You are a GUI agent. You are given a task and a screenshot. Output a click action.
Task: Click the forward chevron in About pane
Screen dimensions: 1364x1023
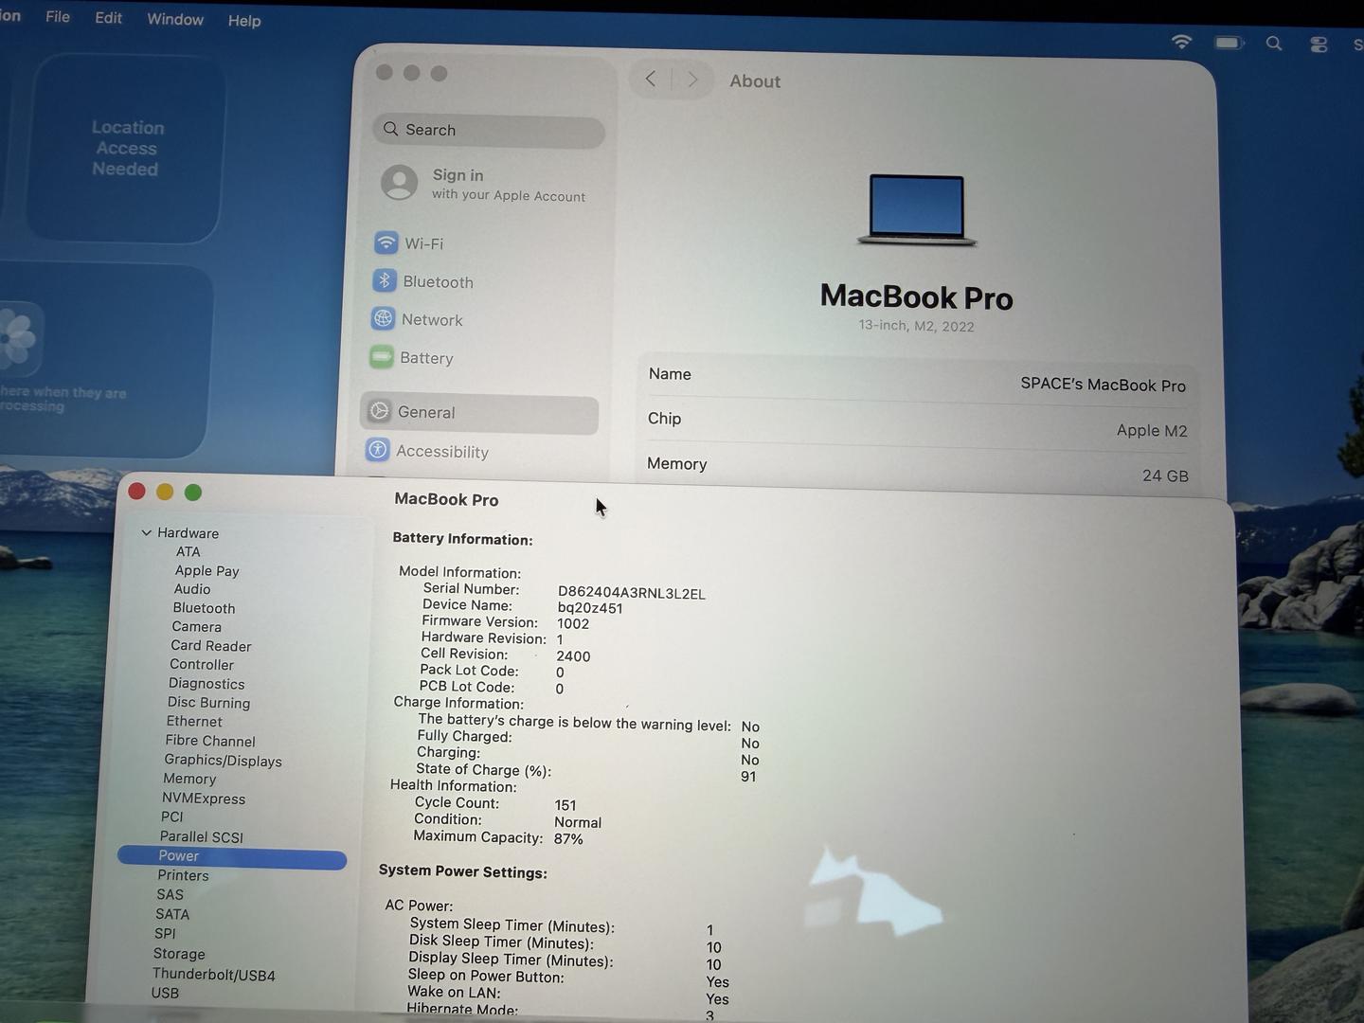coord(692,80)
